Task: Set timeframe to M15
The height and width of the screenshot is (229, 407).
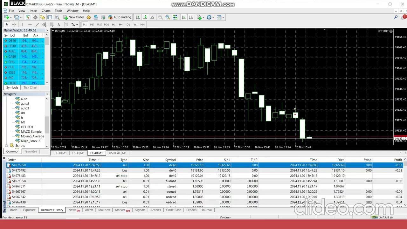Action: (99, 24)
